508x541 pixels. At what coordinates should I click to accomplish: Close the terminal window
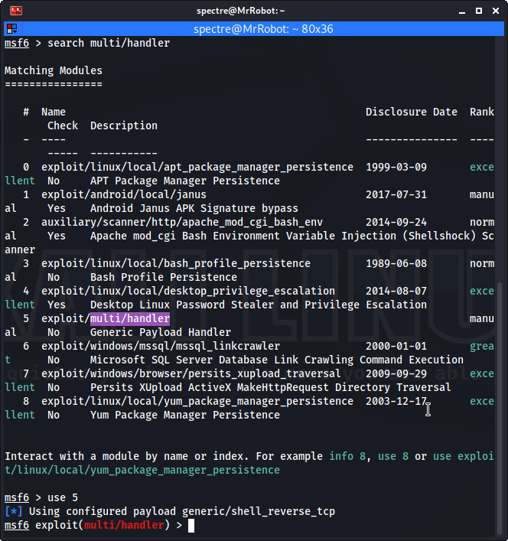coord(496,11)
